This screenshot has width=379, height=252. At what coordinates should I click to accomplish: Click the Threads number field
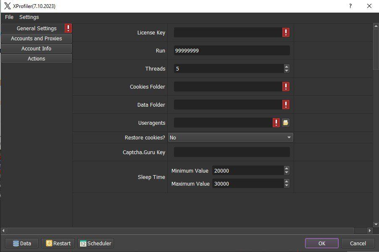pos(229,68)
